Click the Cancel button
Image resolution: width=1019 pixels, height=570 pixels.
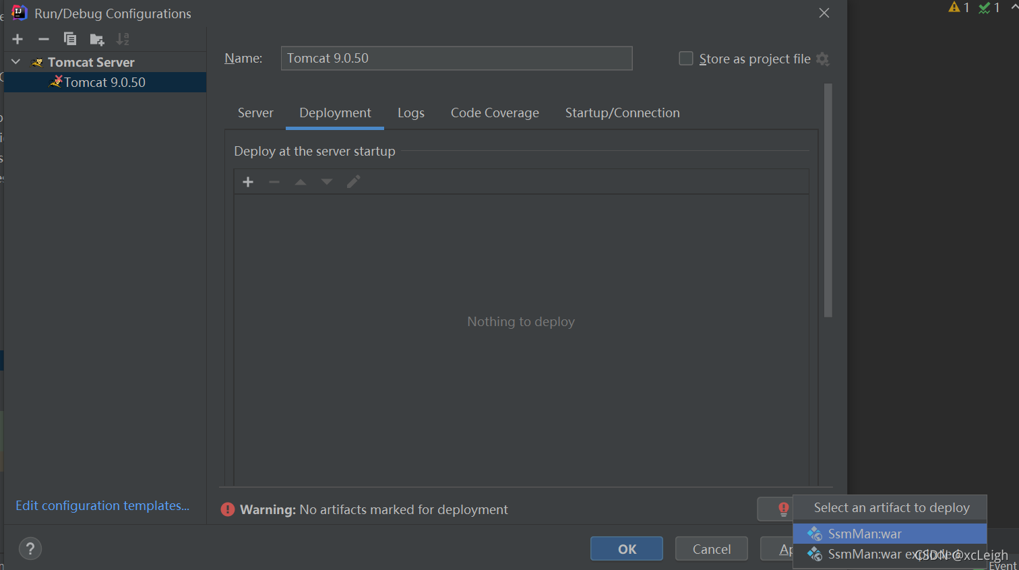[712, 548]
